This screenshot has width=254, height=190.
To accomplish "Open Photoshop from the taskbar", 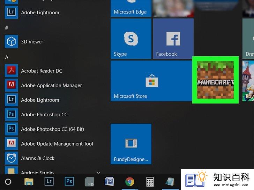I will (69, 181).
